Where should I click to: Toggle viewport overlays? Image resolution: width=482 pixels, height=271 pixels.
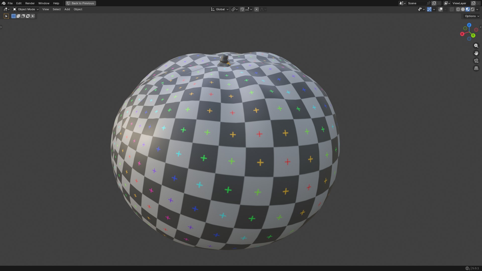pos(441,9)
